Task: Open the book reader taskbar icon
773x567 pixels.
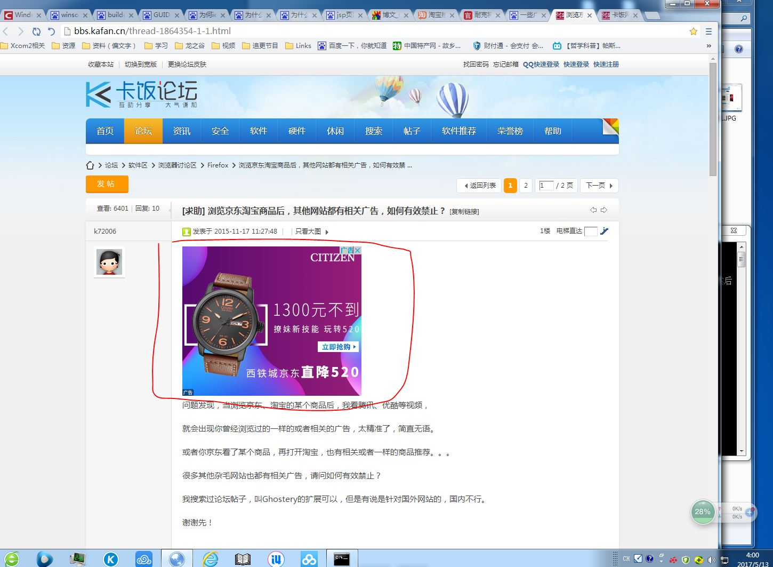Action: click(x=243, y=559)
